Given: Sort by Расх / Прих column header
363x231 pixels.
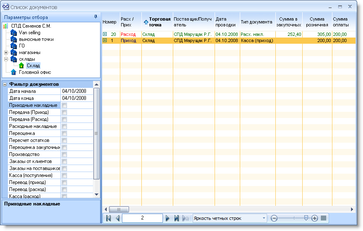Looking at the screenshot, I should [x=131, y=22].
